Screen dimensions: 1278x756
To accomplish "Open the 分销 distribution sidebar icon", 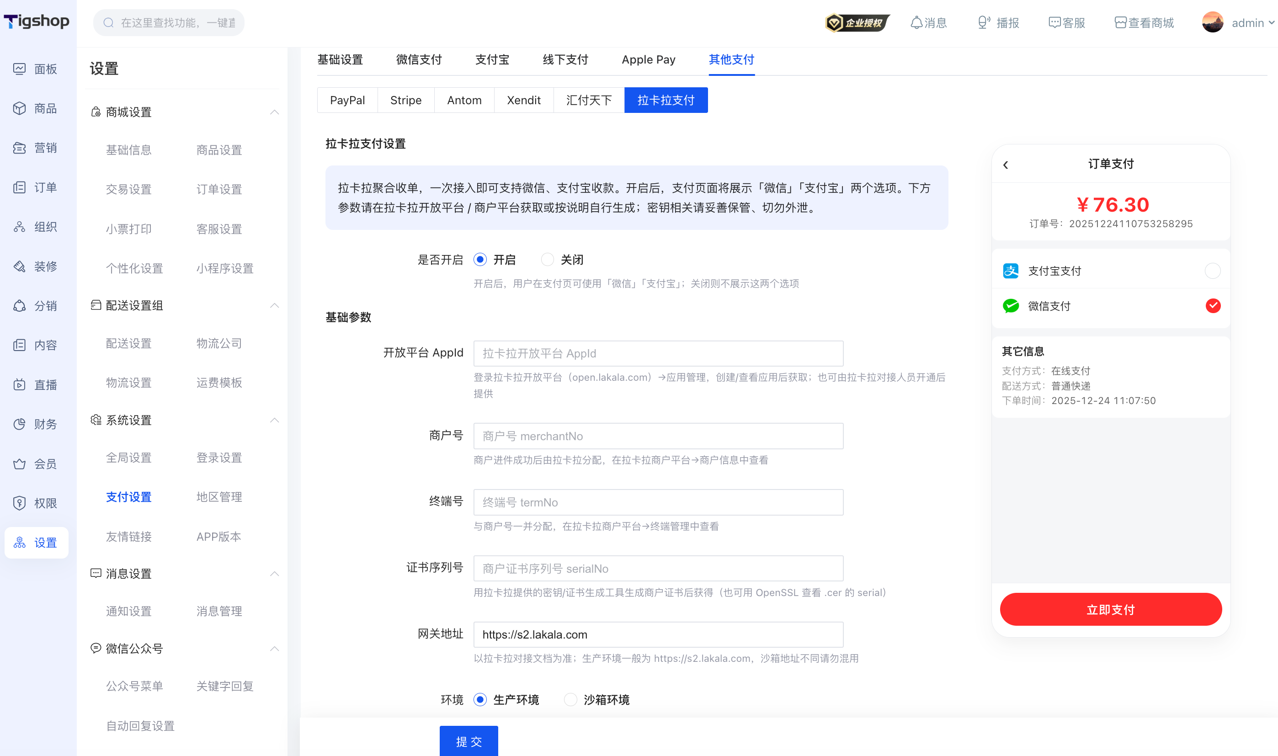I will click(x=19, y=306).
